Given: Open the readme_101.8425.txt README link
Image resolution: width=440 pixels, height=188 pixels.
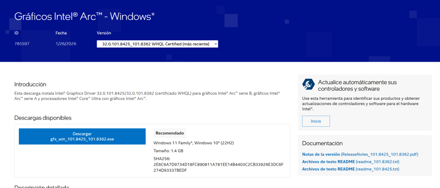Looking at the screenshot, I should click(x=351, y=169).
